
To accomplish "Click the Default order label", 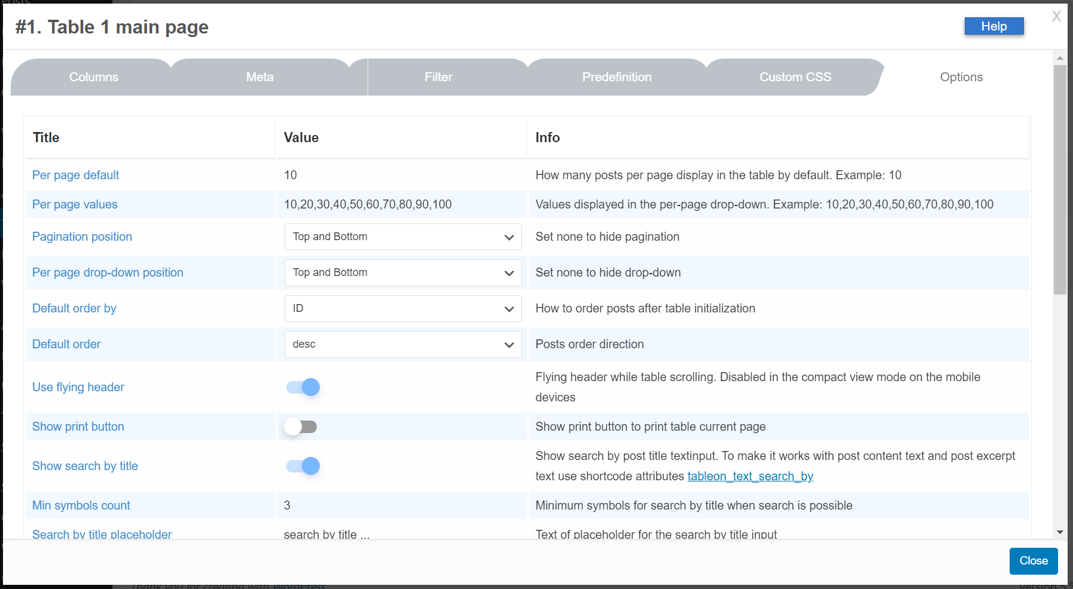I will pos(66,344).
